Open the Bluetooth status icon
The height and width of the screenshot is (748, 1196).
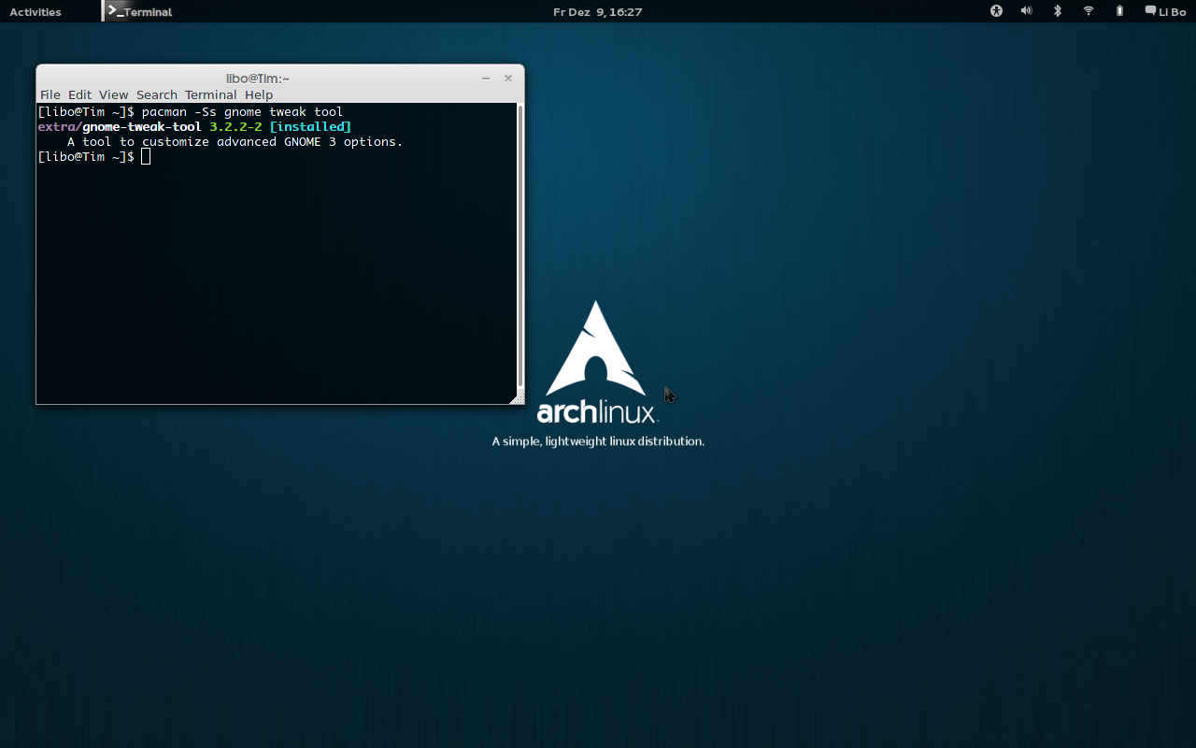pyautogui.click(x=1058, y=11)
